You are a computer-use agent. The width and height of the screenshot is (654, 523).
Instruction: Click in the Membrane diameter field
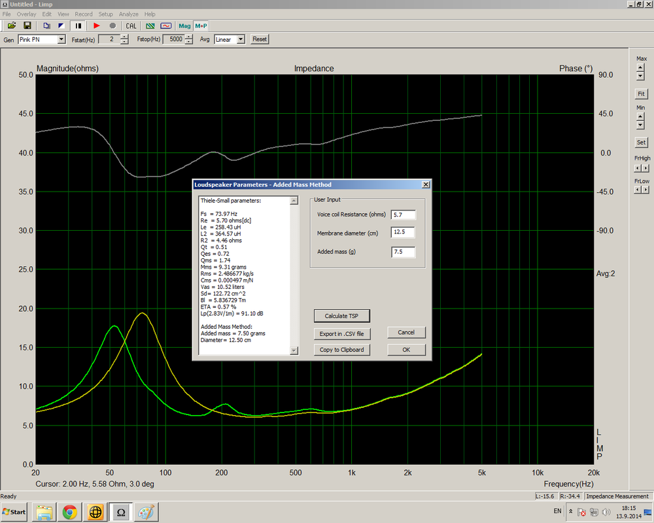403,232
